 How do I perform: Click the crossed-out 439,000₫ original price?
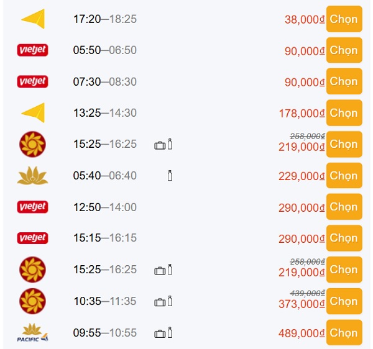tap(307, 292)
